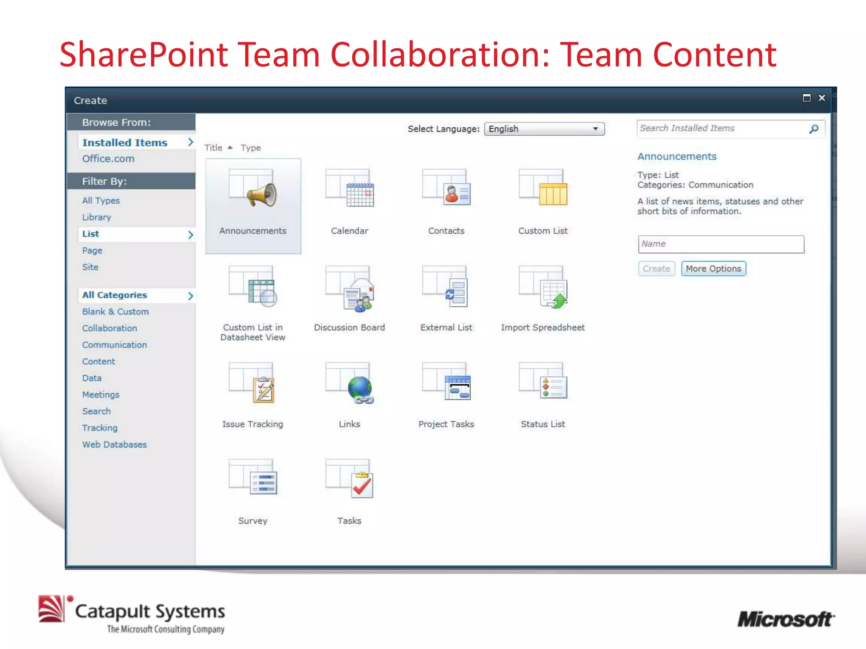Show All Categories filter
866x649 pixels.
pyautogui.click(x=136, y=295)
